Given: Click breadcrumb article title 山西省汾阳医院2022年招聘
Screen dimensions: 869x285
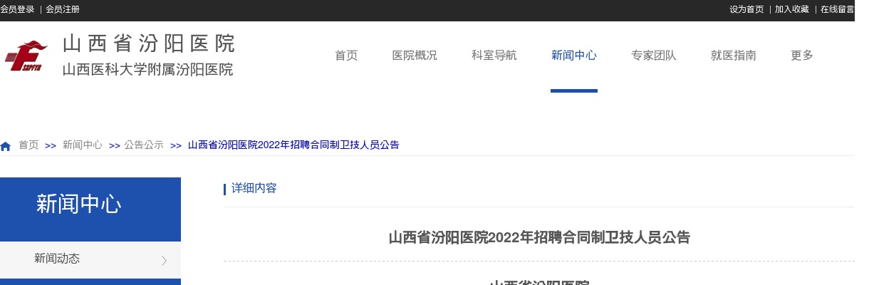Looking at the screenshot, I should [x=293, y=145].
